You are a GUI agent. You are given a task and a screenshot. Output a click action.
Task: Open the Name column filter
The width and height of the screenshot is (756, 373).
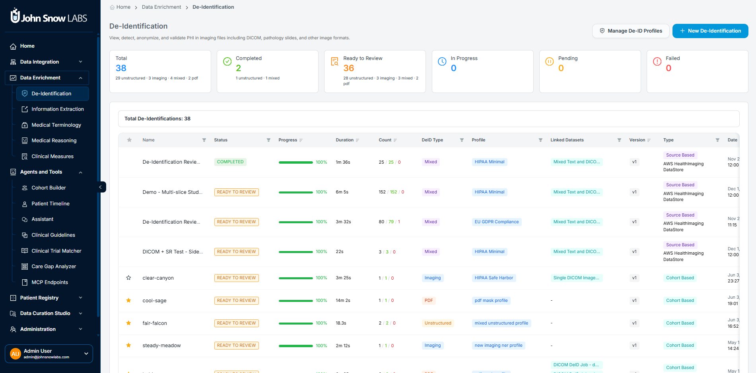pos(204,140)
